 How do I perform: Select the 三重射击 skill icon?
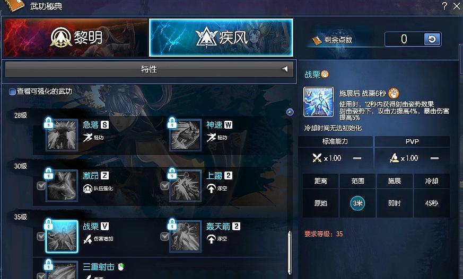tap(62, 271)
